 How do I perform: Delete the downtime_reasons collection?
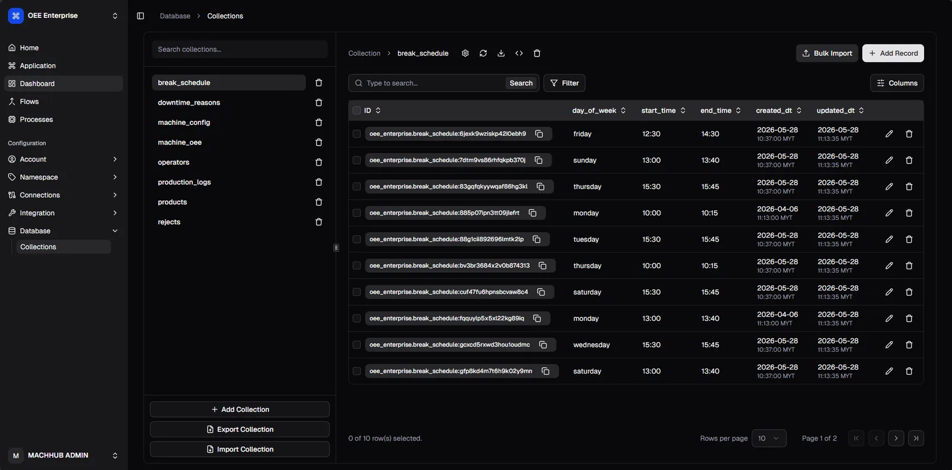point(319,103)
